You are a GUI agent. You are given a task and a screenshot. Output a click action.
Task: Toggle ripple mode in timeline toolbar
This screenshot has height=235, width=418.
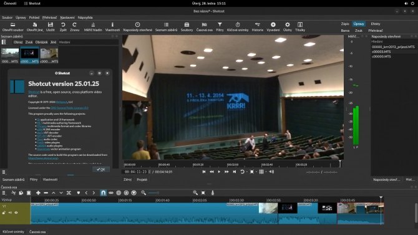coord(119,193)
